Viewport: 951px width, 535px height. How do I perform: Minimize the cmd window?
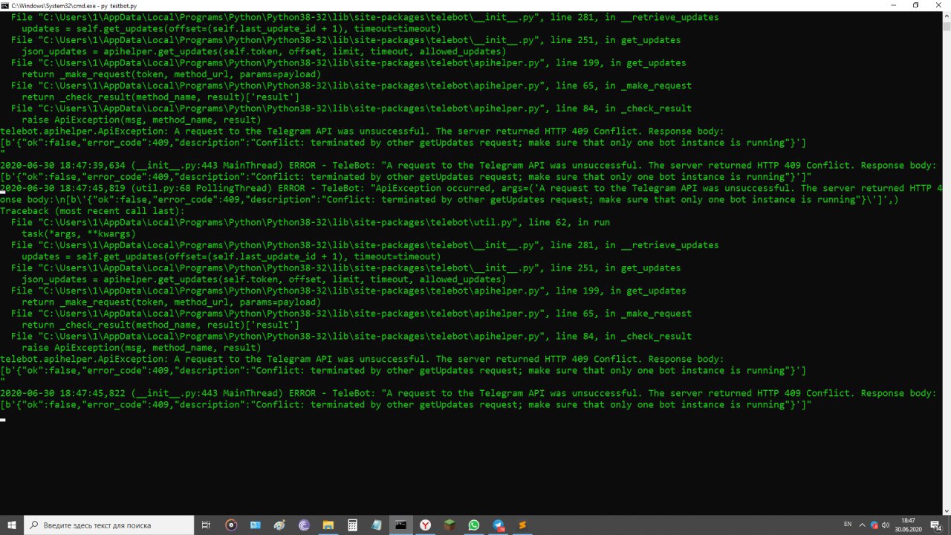(894, 5)
